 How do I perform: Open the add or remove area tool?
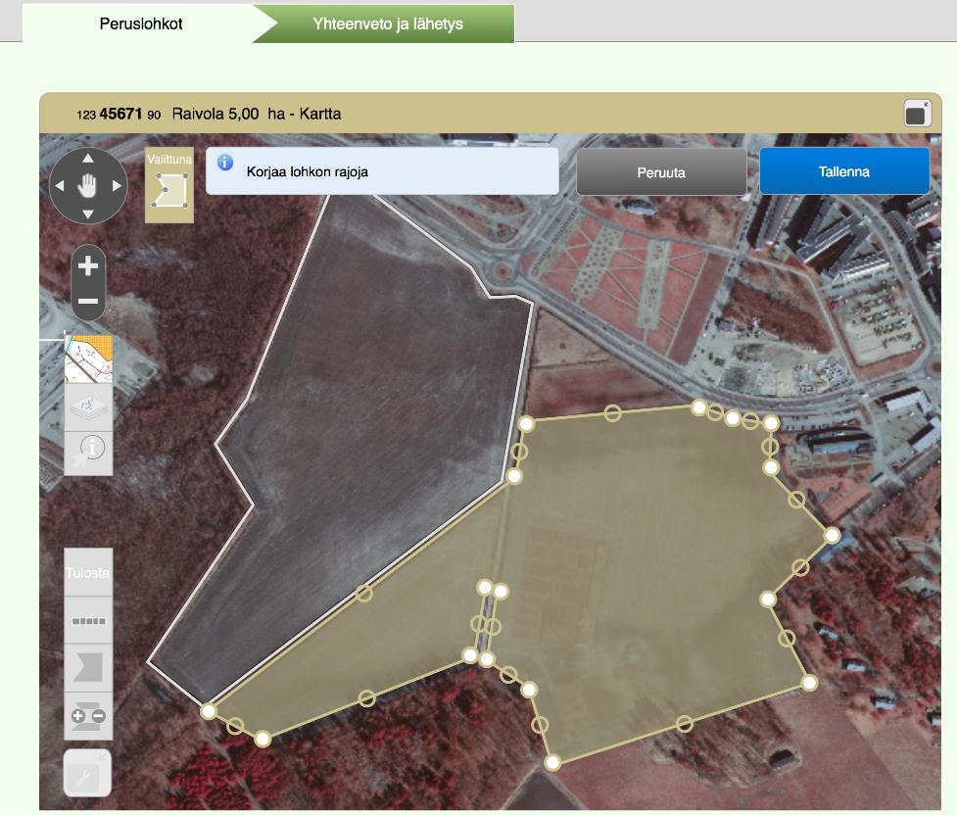pyautogui.click(x=88, y=716)
